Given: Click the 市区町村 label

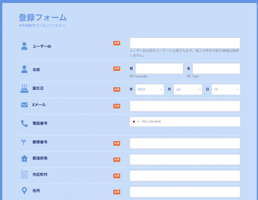Looking at the screenshot, I should 40,175.
